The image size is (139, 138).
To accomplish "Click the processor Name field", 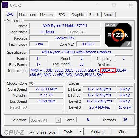I will click(x=65, y=26).
